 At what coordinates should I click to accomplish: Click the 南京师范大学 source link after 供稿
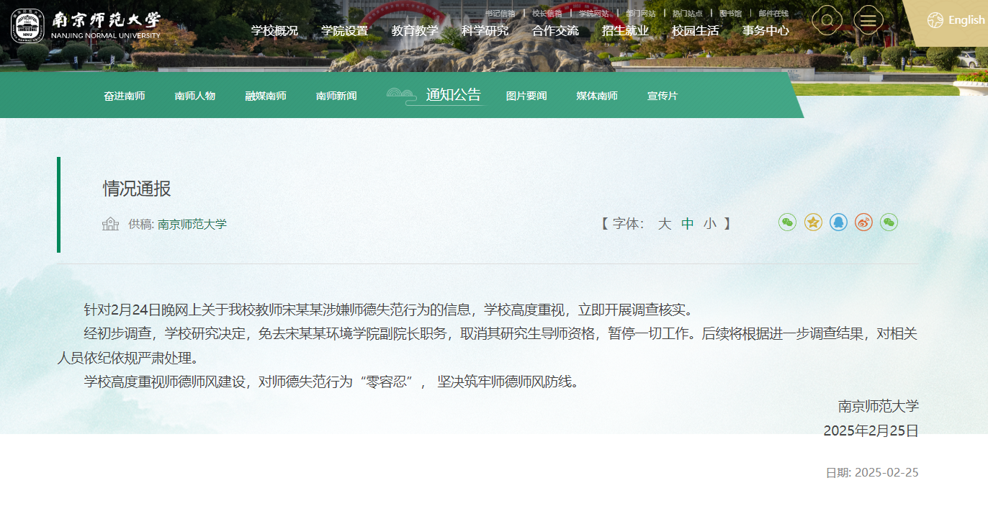tap(192, 224)
